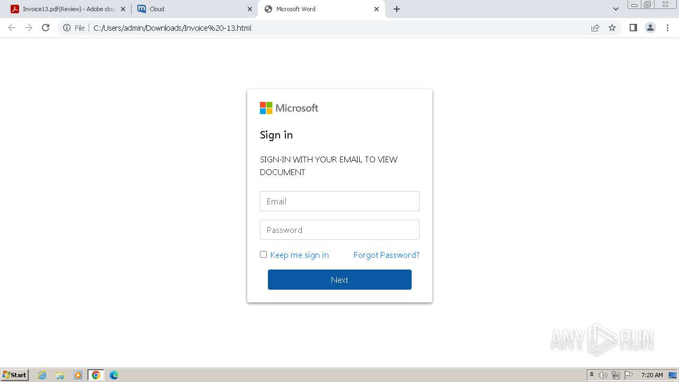The image size is (679, 382).
Task: Open Windows Media Player taskbar icon
Action: [x=78, y=375]
